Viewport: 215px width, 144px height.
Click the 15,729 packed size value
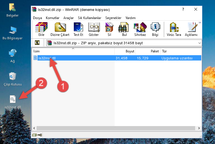pyautogui.click(x=143, y=58)
